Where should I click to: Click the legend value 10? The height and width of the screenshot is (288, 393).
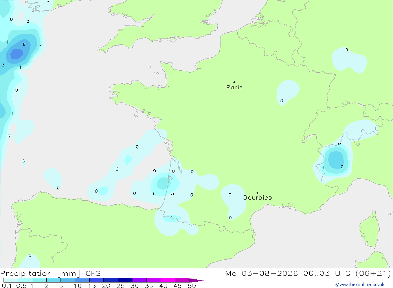pyautogui.click(x=77, y=286)
